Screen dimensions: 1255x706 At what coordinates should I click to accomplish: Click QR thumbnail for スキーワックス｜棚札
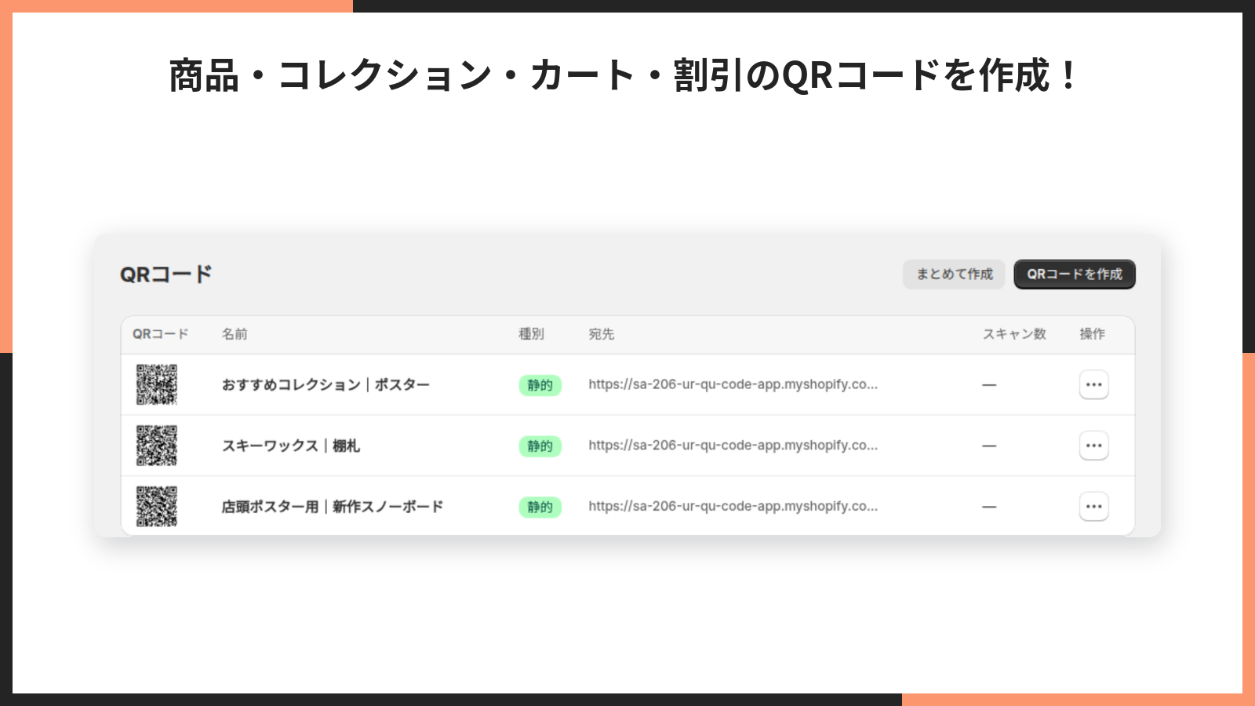coord(157,446)
